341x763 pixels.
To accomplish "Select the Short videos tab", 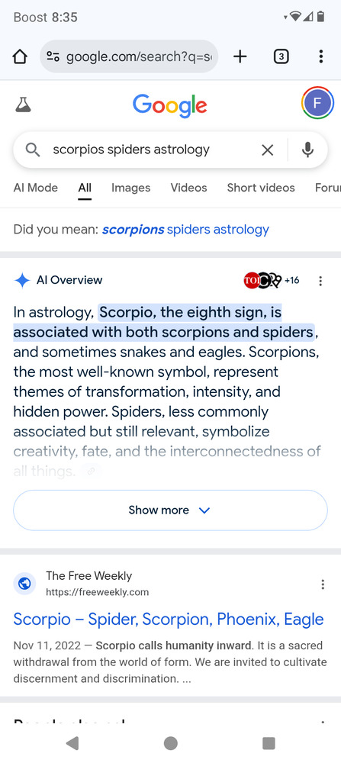I will [x=261, y=188].
